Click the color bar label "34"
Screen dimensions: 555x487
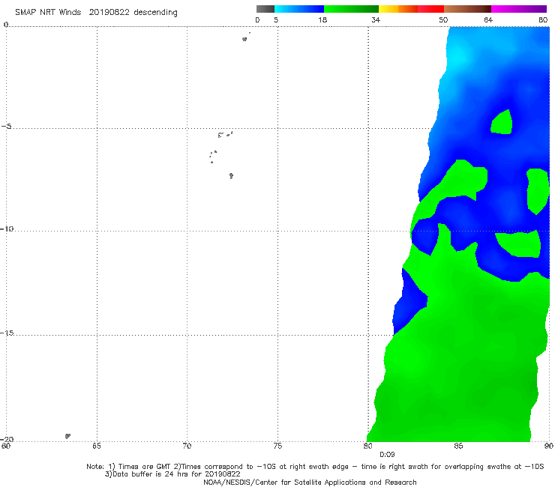pos(376,20)
